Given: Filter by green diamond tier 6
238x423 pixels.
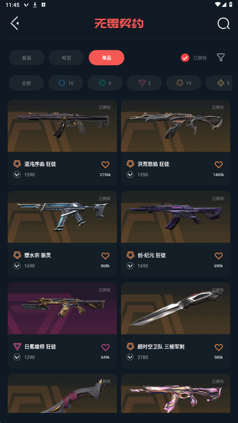Looking at the screenshot, I should (105, 83).
